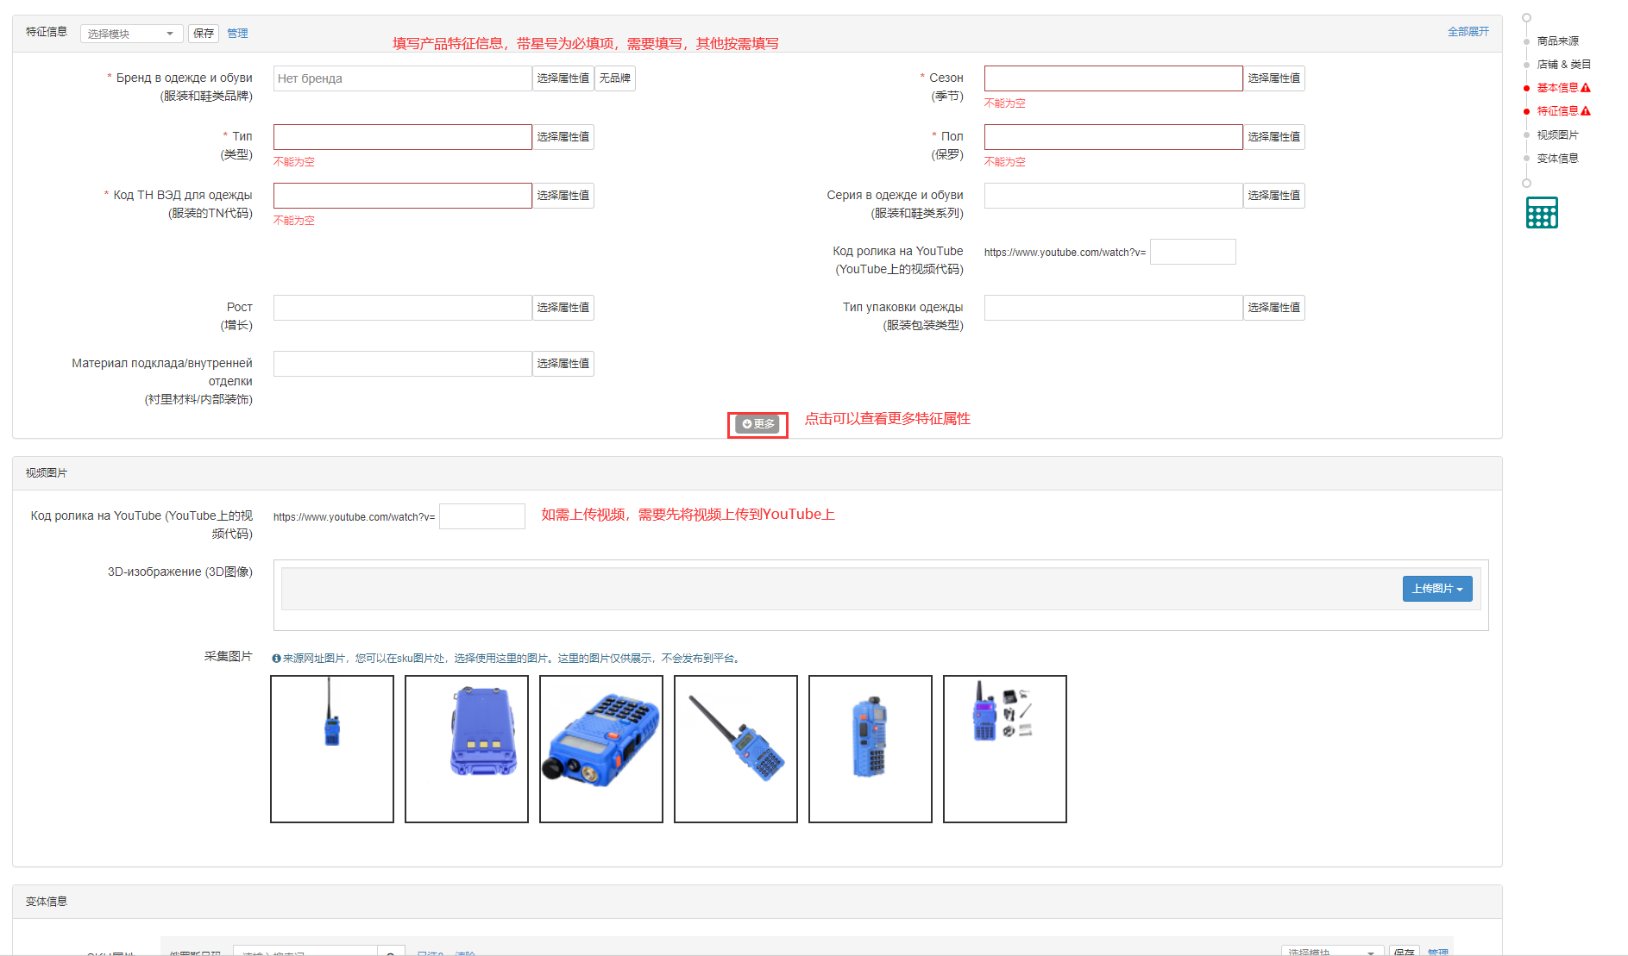Open the teal calculator icon in sidebar

(1542, 213)
